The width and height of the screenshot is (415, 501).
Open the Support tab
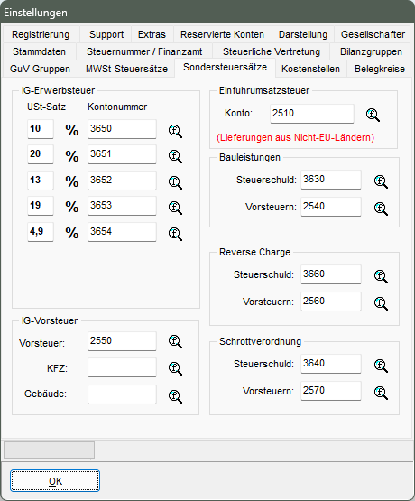(106, 34)
